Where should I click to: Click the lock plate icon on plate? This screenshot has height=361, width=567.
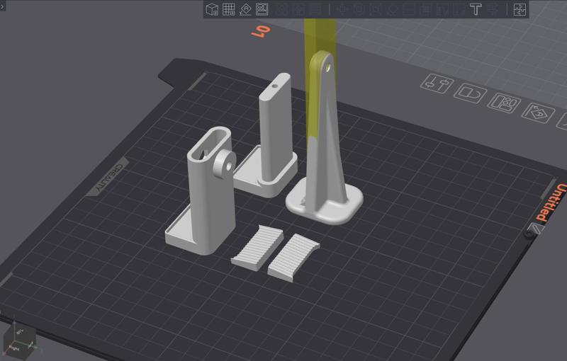(470, 93)
